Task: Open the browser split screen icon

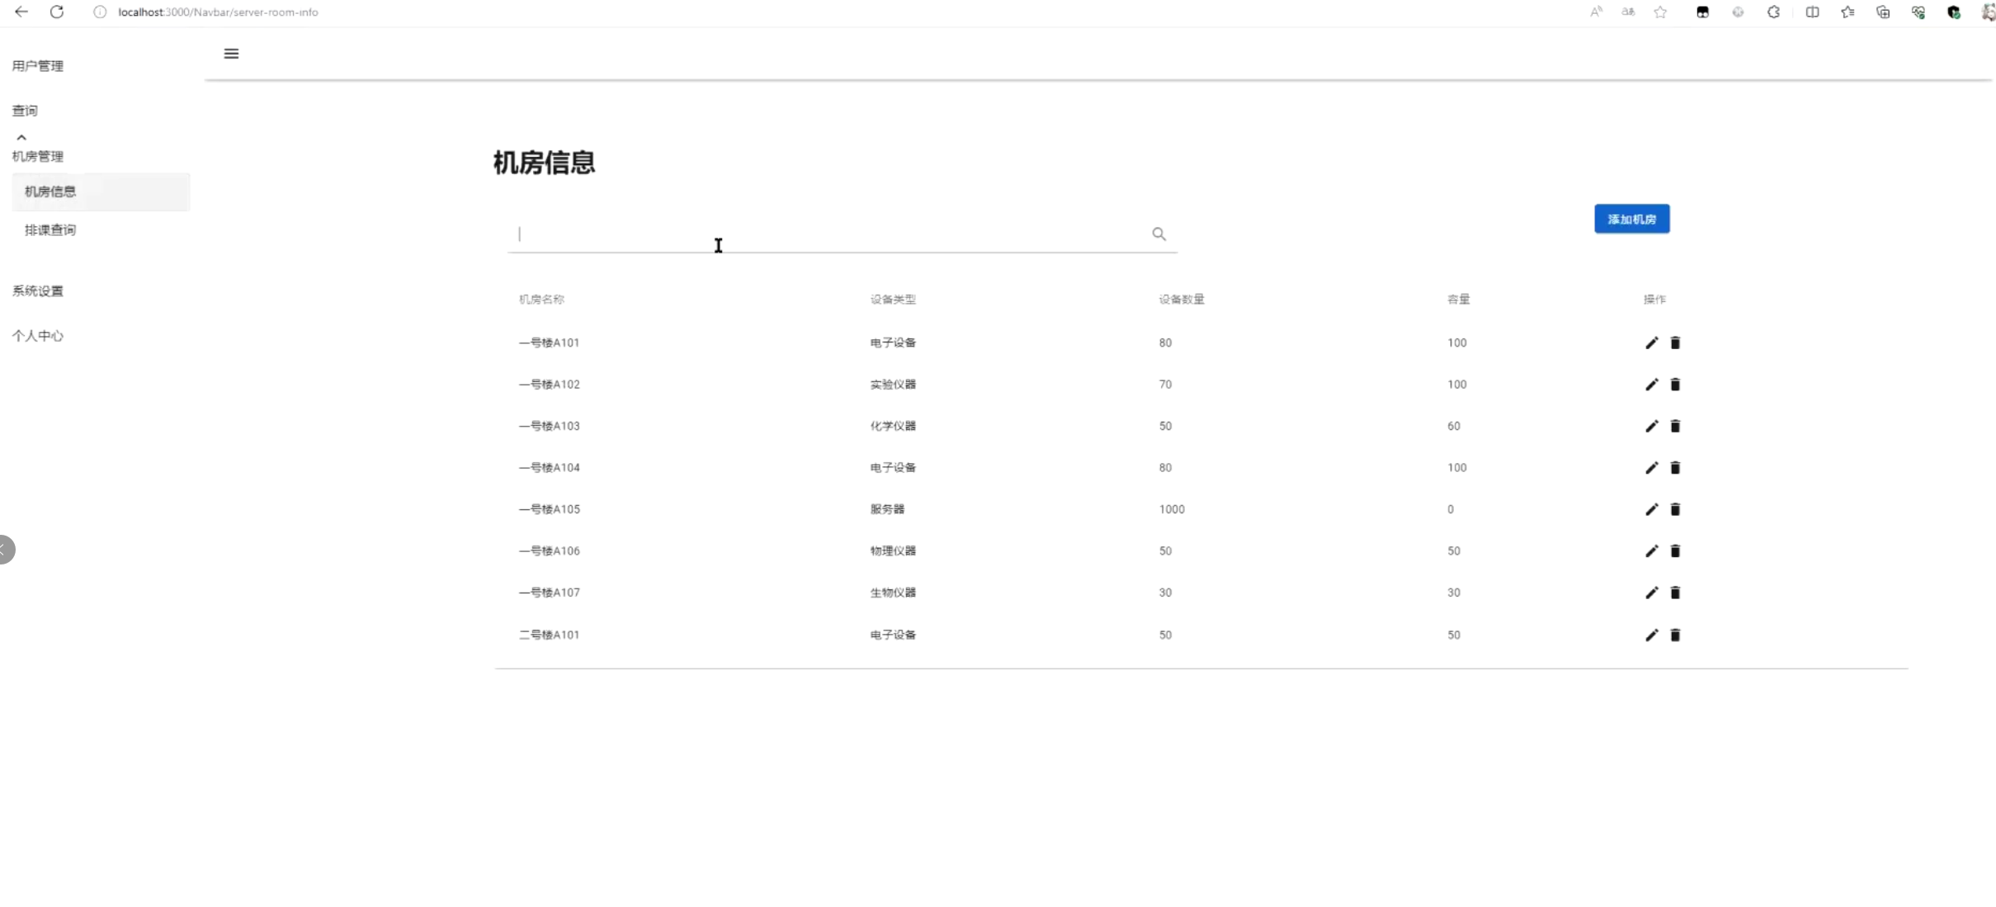Action: pos(1812,12)
